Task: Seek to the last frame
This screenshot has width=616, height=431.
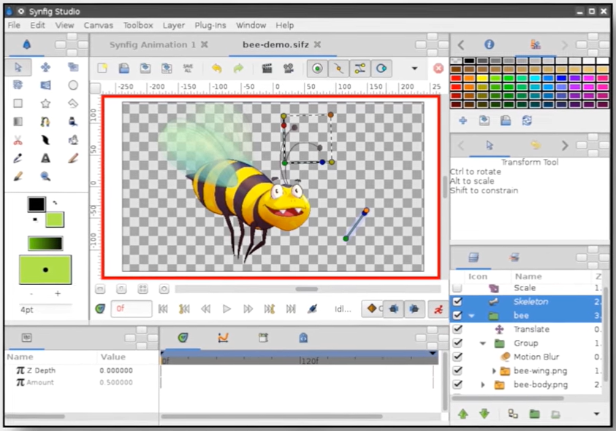Action: 291,309
